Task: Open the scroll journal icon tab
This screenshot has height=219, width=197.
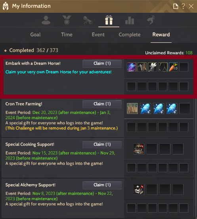Action: point(88,20)
